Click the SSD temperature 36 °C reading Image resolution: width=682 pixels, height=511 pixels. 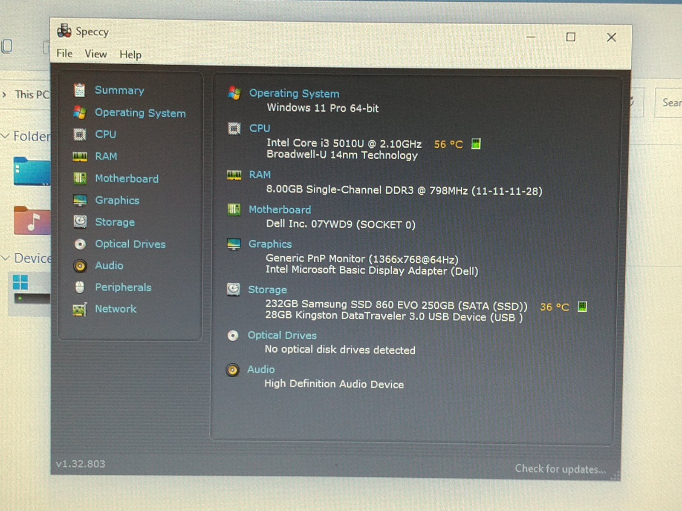[x=555, y=307]
